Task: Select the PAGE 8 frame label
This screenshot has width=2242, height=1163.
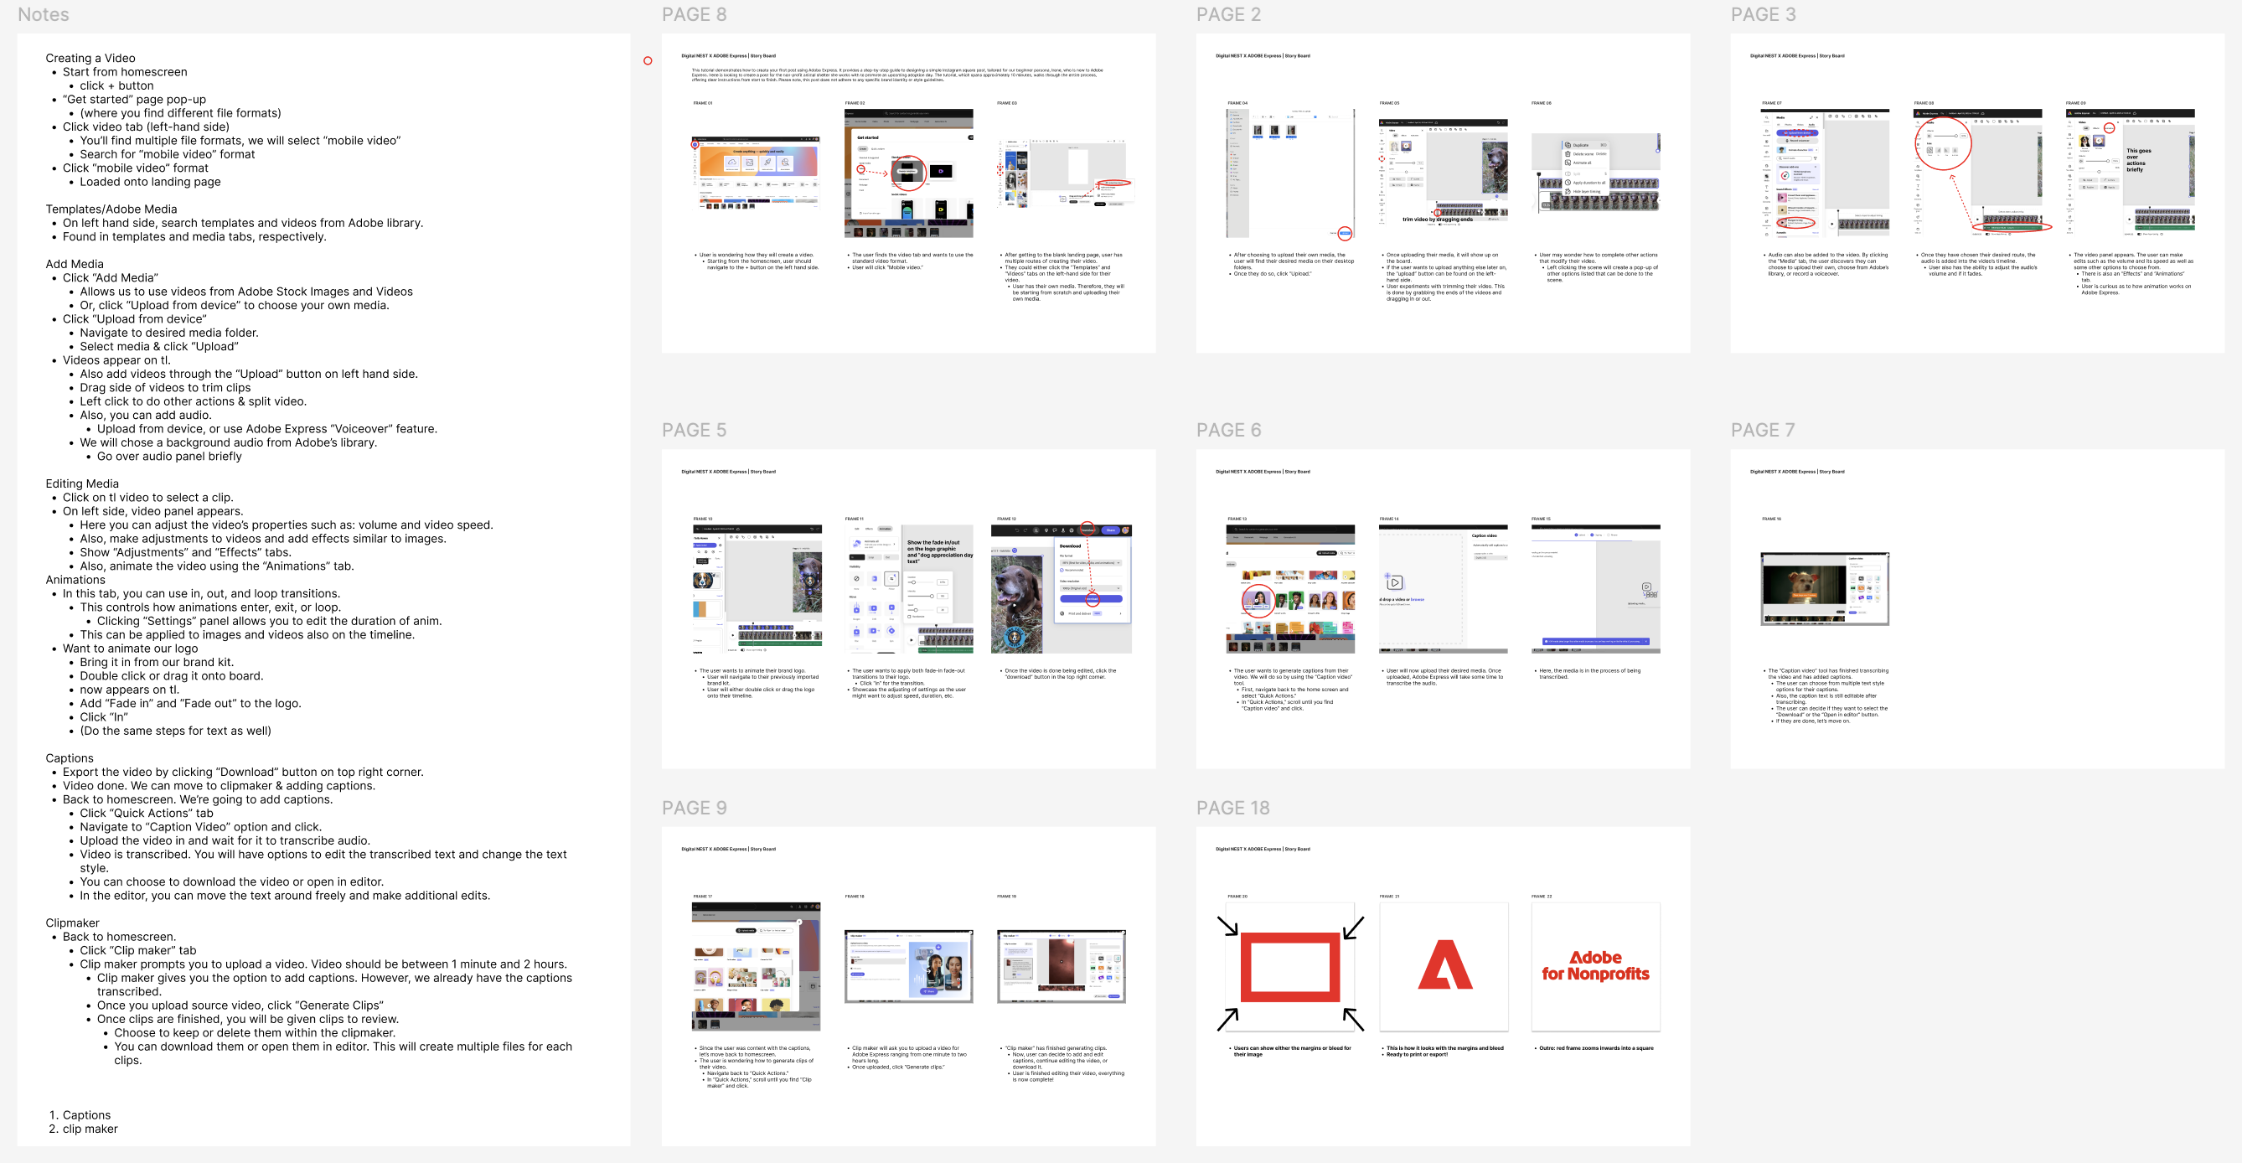Action: click(x=694, y=15)
